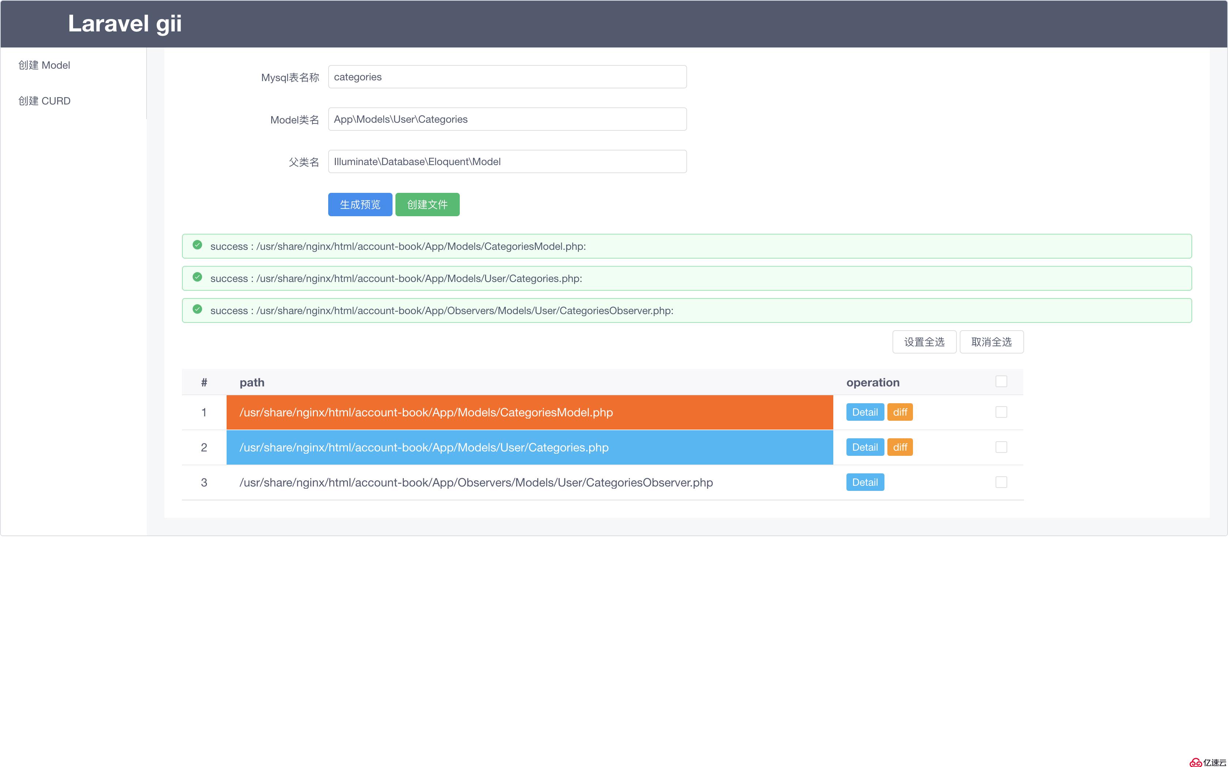1228x767 pixels.
Task: Click the Detail button for Categories.php
Action: (x=864, y=447)
